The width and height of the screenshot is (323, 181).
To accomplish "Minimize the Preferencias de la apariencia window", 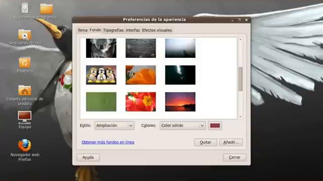I will (x=233, y=20).
